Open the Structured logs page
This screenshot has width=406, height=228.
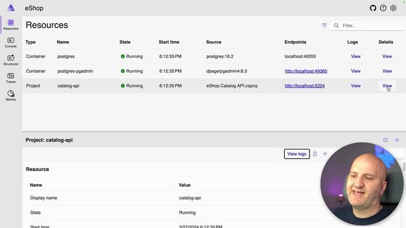click(x=11, y=60)
